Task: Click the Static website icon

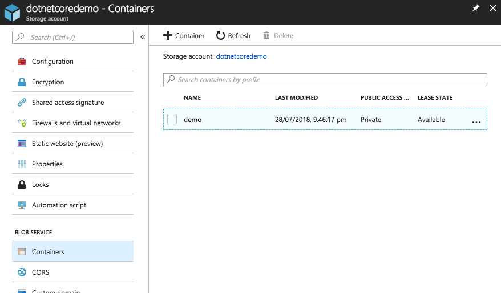Action: point(22,144)
